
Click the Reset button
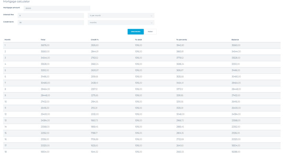(x=150, y=32)
